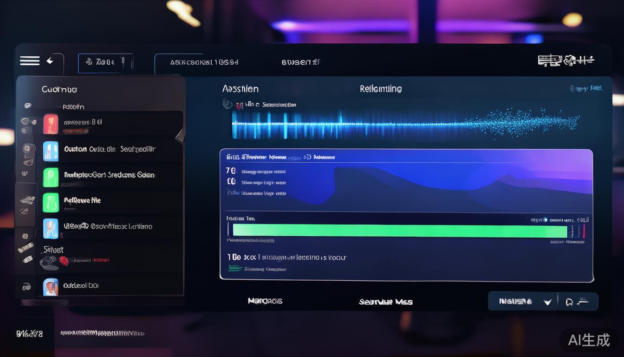Click the back arrow beside hamburger menu

point(50,61)
